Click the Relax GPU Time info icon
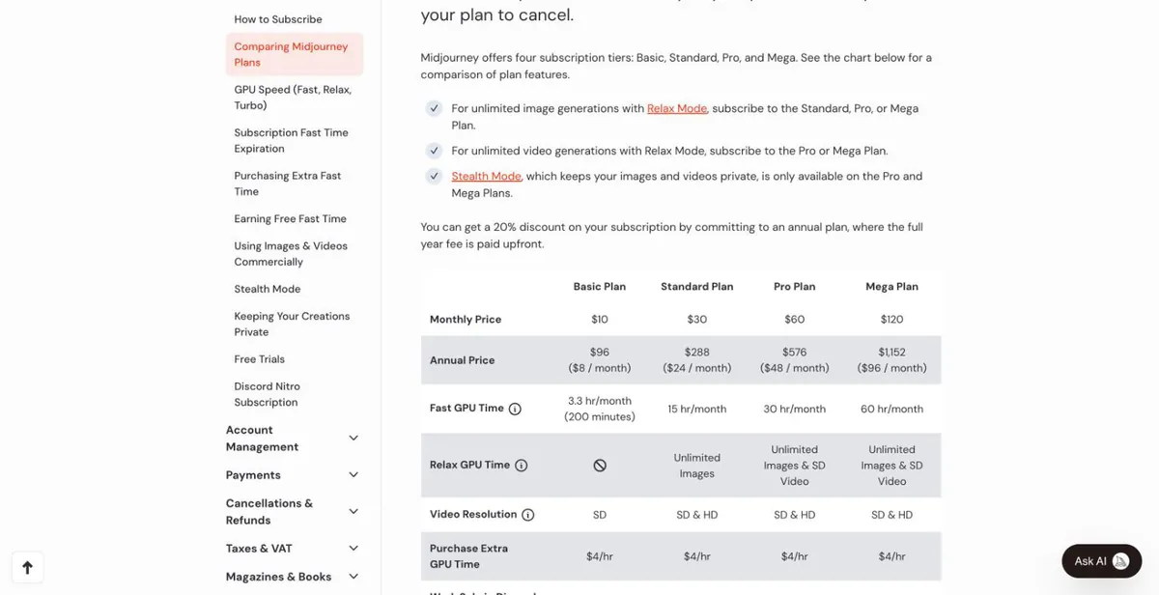1159x595 pixels. pos(522,466)
